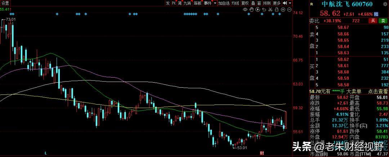Click the 55.41 green indicator at top-left

coord(5,9)
